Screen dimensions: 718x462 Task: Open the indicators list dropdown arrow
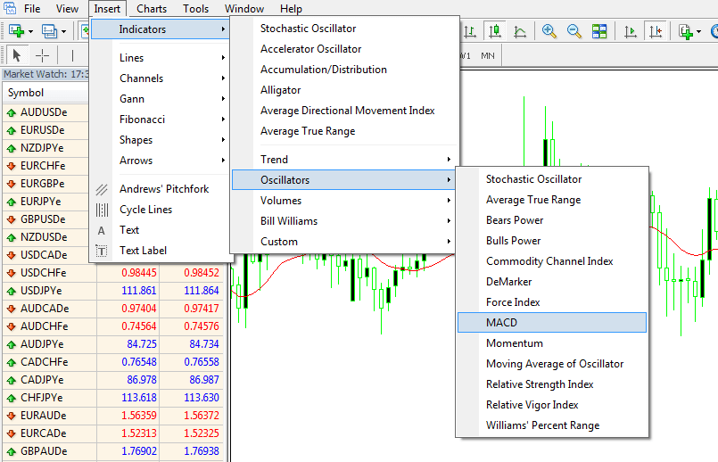pyautogui.click(x=698, y=31)
